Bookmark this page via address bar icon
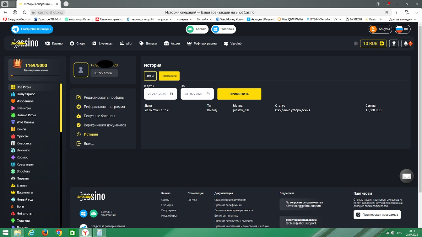This screenshot has height=237, width=422. [387, 12]
